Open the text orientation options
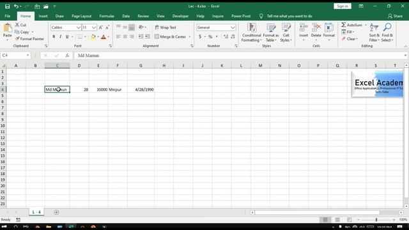The image size is (409, 230). pos(142,27)
